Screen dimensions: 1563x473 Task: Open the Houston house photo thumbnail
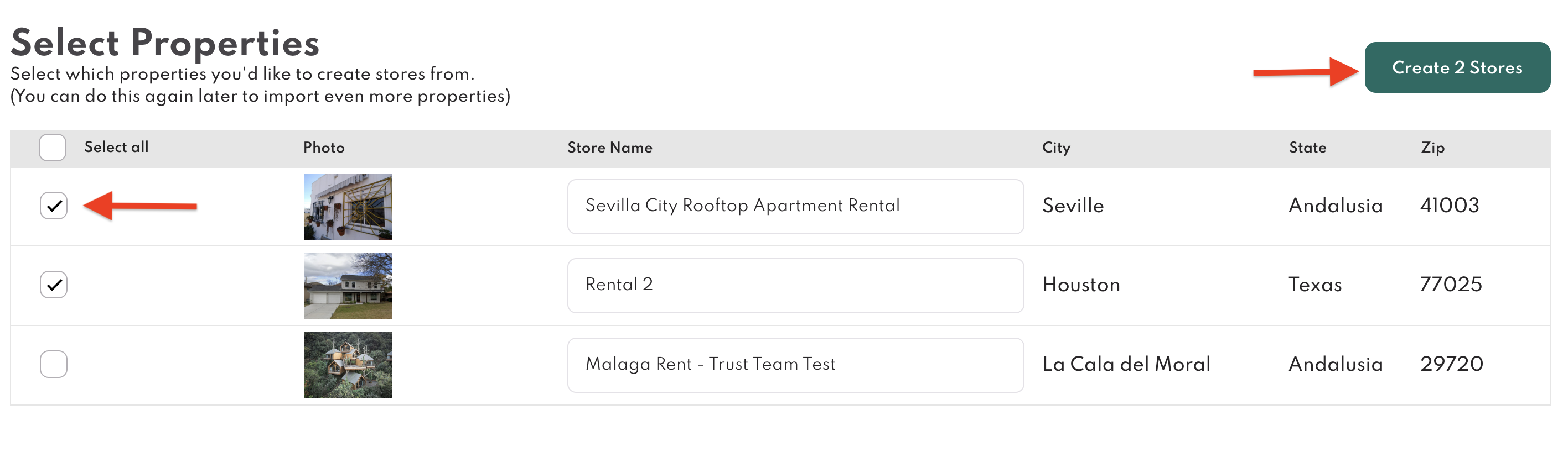[x=348, y=285]
